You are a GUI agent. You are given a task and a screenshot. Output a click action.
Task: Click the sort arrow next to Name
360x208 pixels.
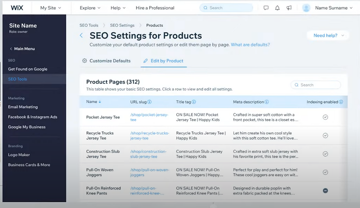[100, 102]
